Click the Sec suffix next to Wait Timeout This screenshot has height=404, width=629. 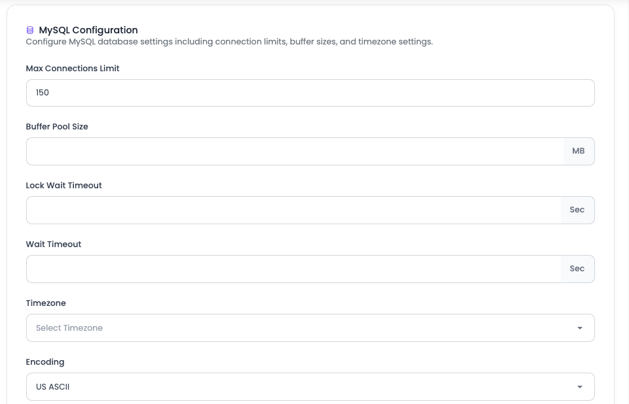(577, 268)
